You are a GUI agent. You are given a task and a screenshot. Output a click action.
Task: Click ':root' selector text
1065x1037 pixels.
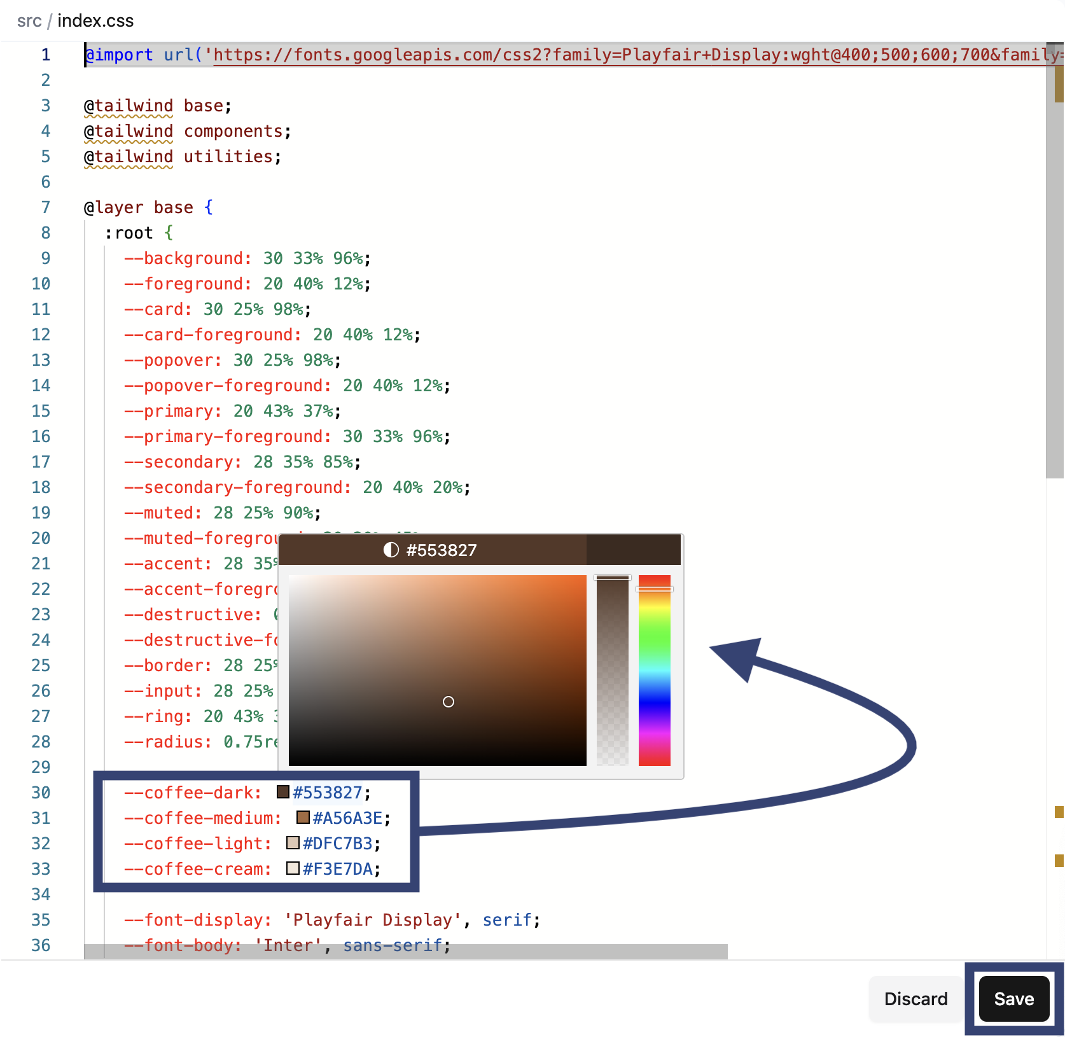click(x=129, y=233)
